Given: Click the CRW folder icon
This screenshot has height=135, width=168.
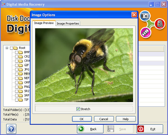Looking at the screenshot, I should 20,61.
